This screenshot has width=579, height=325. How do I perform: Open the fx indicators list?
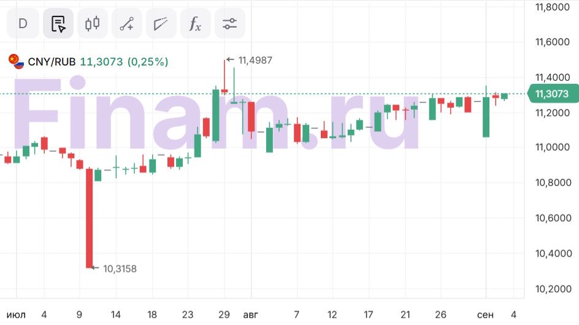pos(195,24)
